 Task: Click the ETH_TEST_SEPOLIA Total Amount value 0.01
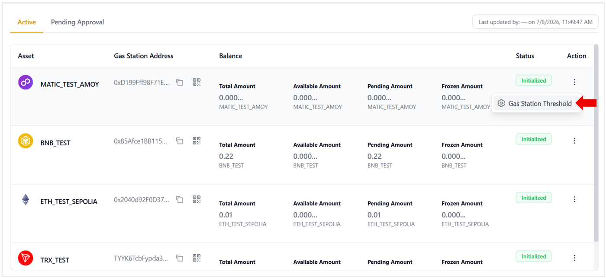click(x=226, y=215)
